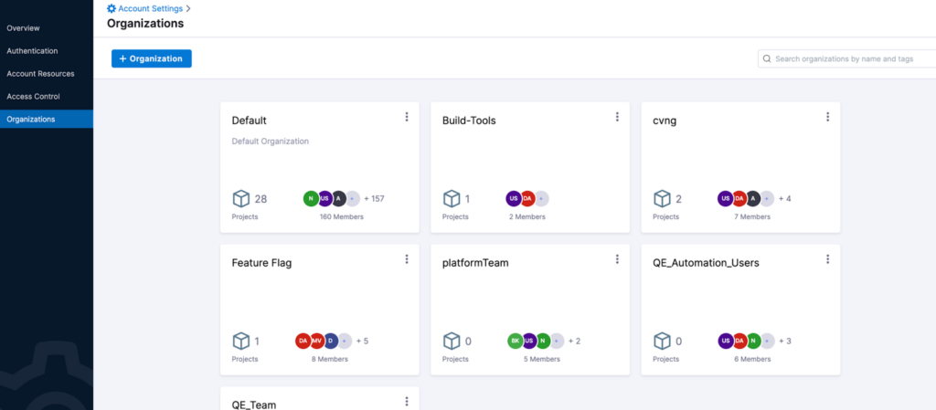Click '6 Members' on QE_Automation_Users card
Image resolution: width=936 pixels, height=410 pixels.
pos(752,360)
